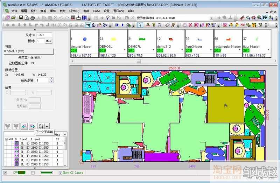
Task: Click the circular rotate arrow icon
Action: point(93,25)
